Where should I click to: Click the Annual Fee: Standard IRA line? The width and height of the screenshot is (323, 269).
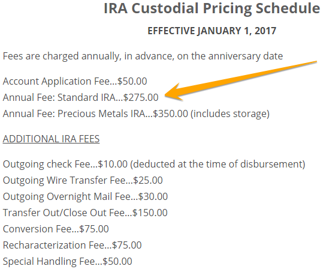point(80,97)
